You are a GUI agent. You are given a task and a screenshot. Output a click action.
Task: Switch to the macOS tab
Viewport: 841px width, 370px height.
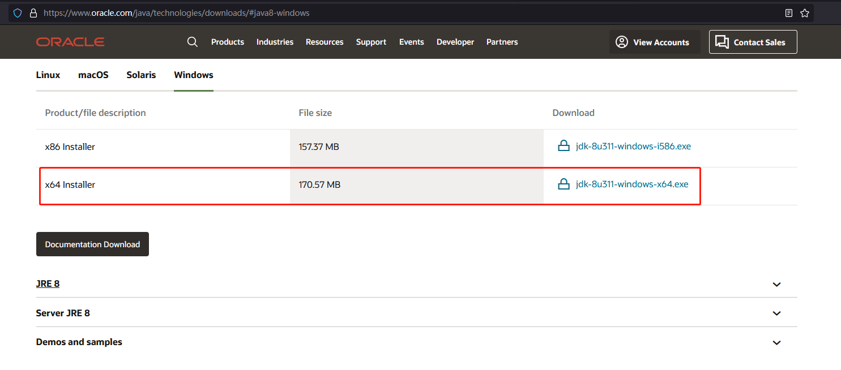point(93,75)
